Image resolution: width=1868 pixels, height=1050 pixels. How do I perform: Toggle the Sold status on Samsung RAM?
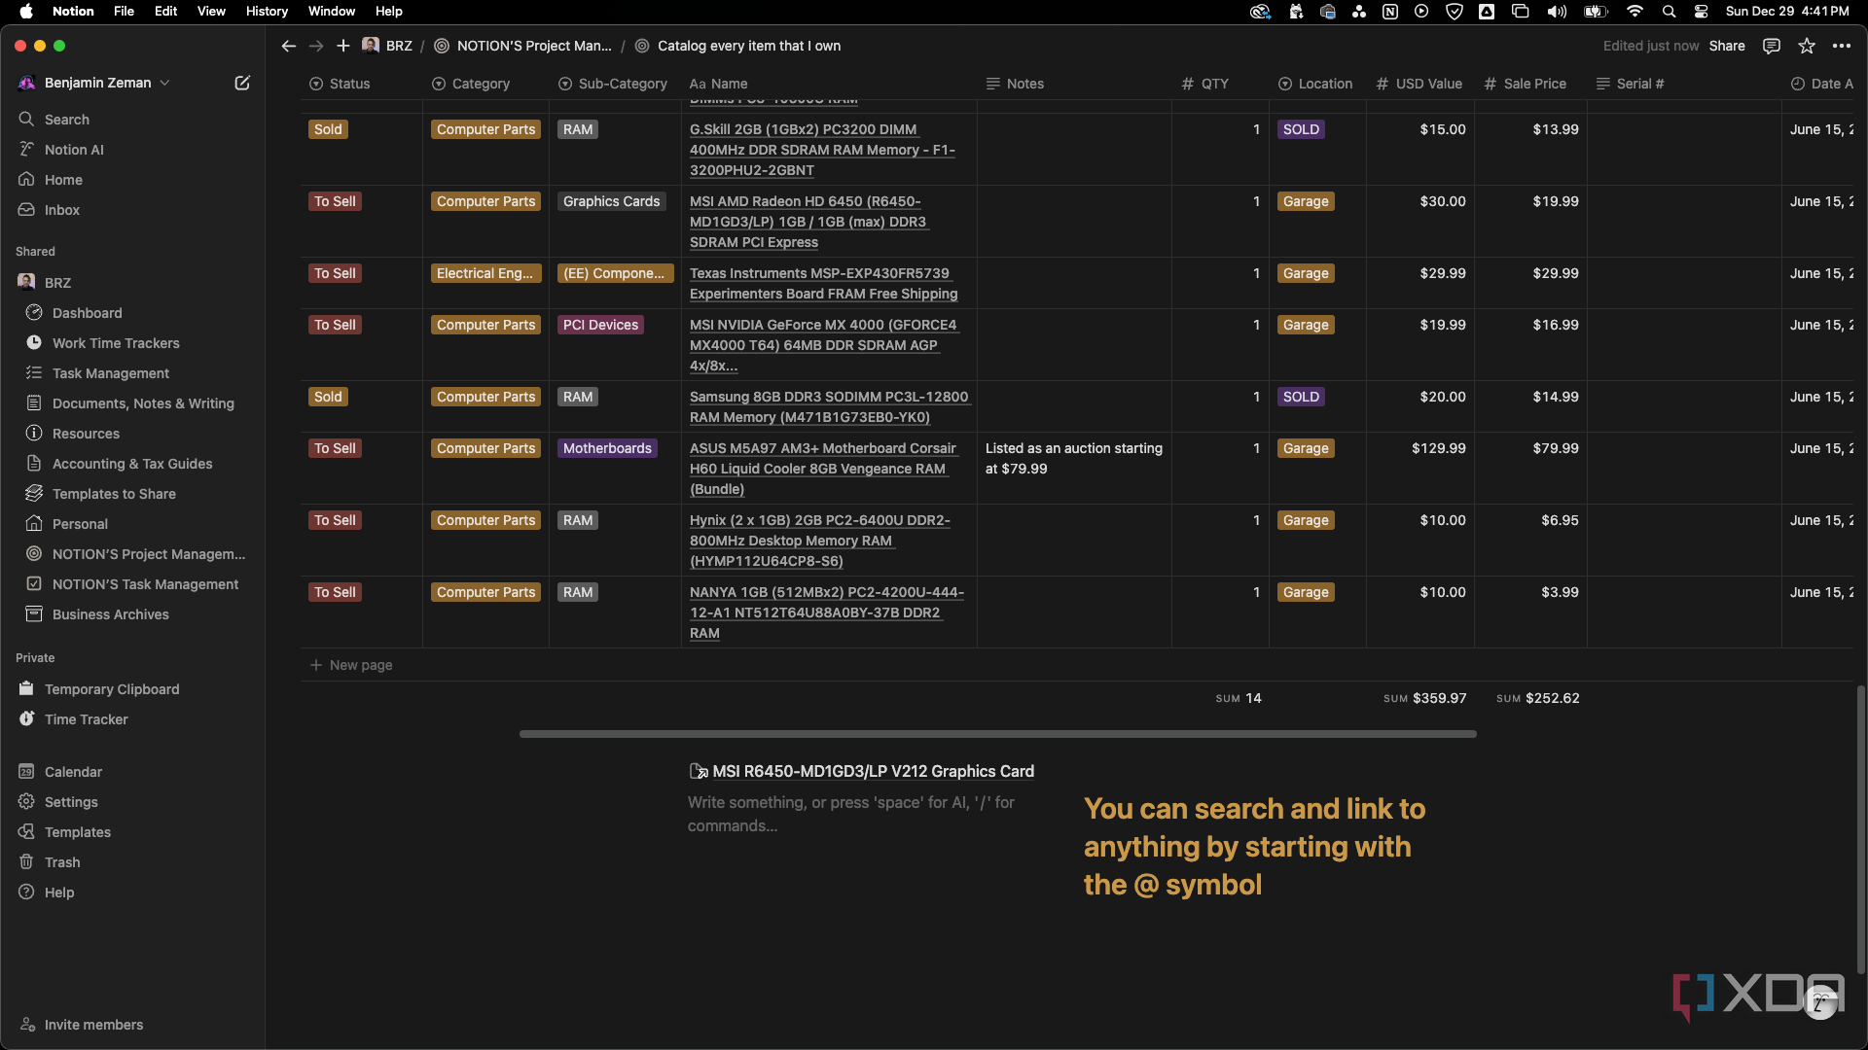click(x=327, y=396)
